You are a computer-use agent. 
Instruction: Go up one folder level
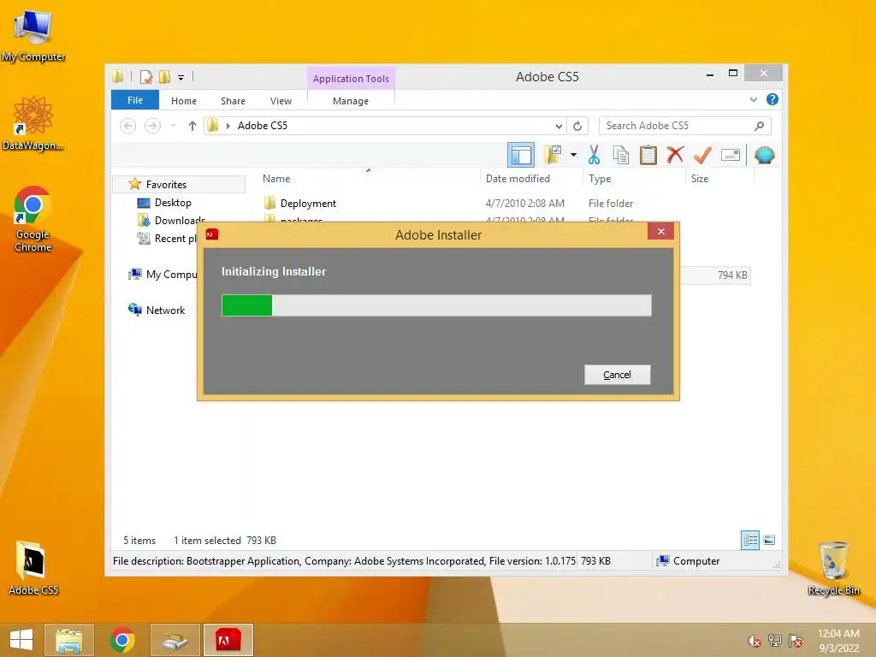[192, 126]
